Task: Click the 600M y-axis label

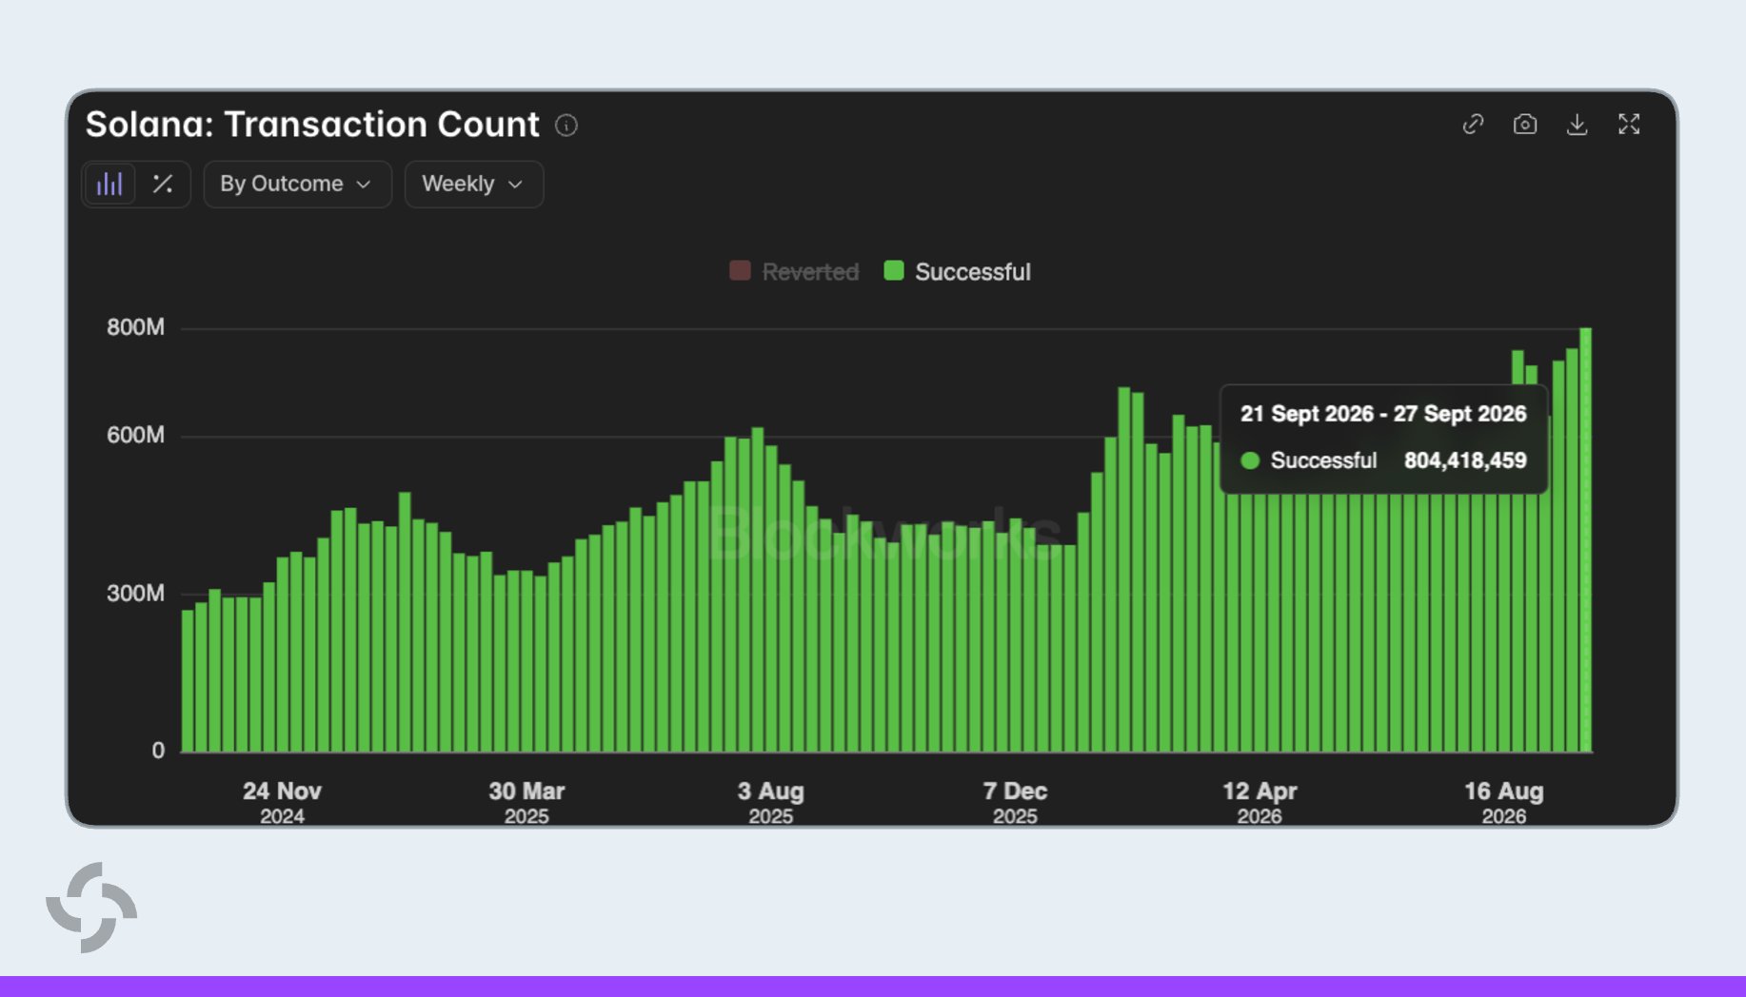Action: click(x=135, y=435)
